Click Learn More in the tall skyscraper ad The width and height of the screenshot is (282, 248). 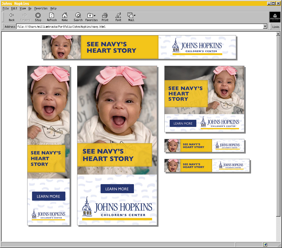[x=49, y=196]
